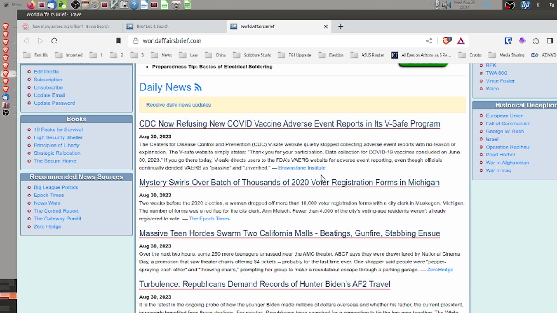Open the screenshot camera launcher

click(124, 5)
